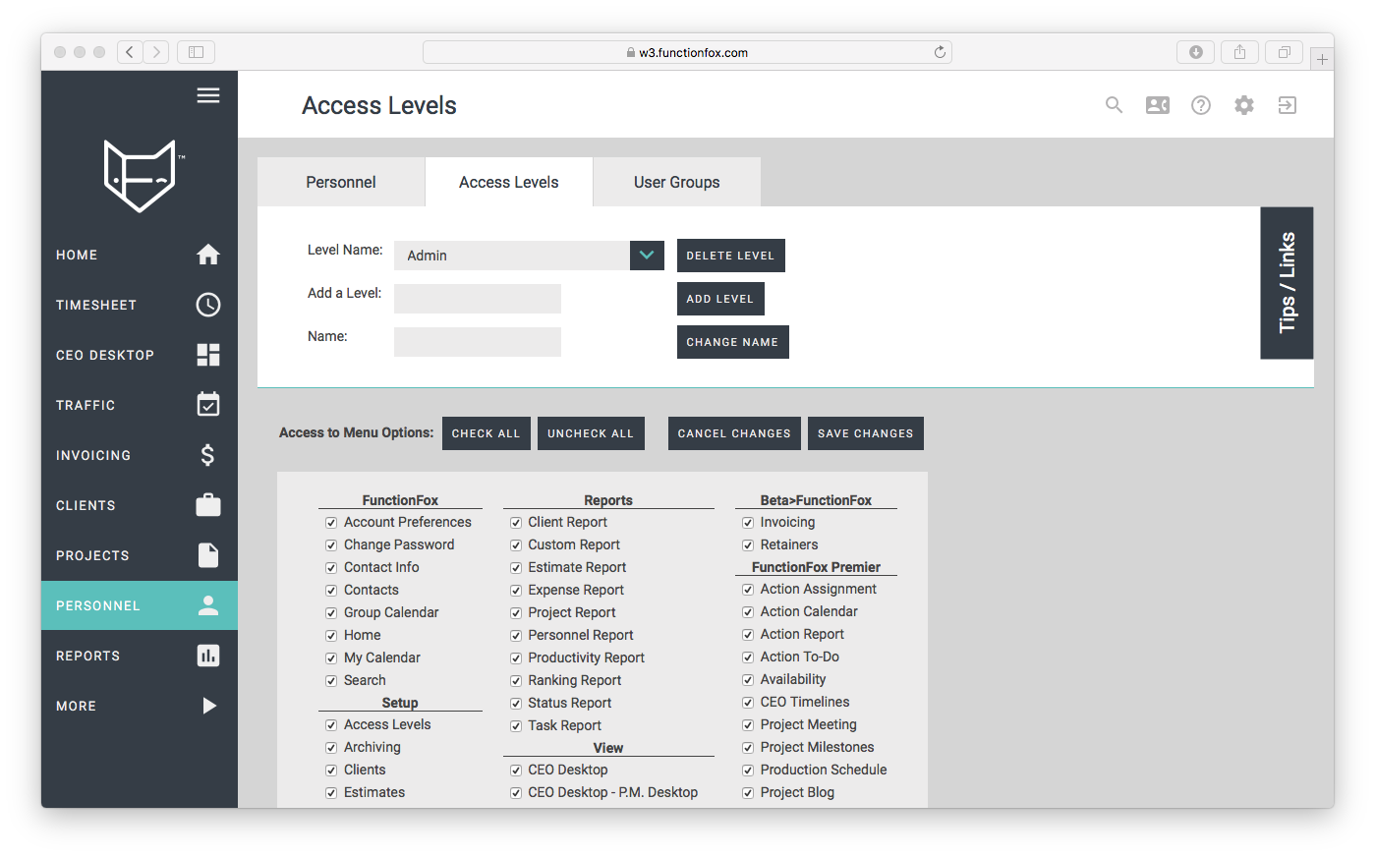Click the Add a Level input field
The width and height of the screenshot is (1375, 857).
(x=478, y=299)
